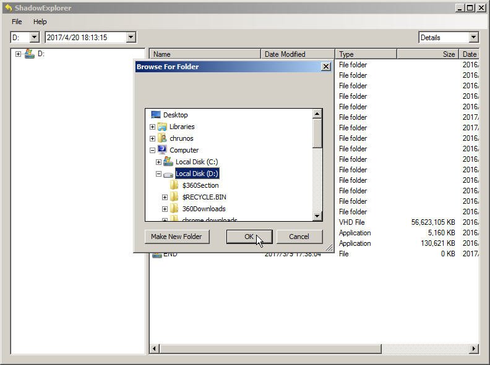Sort by Date Modified column header
This screenshot has width=490, height=365.
coord(298,54)
